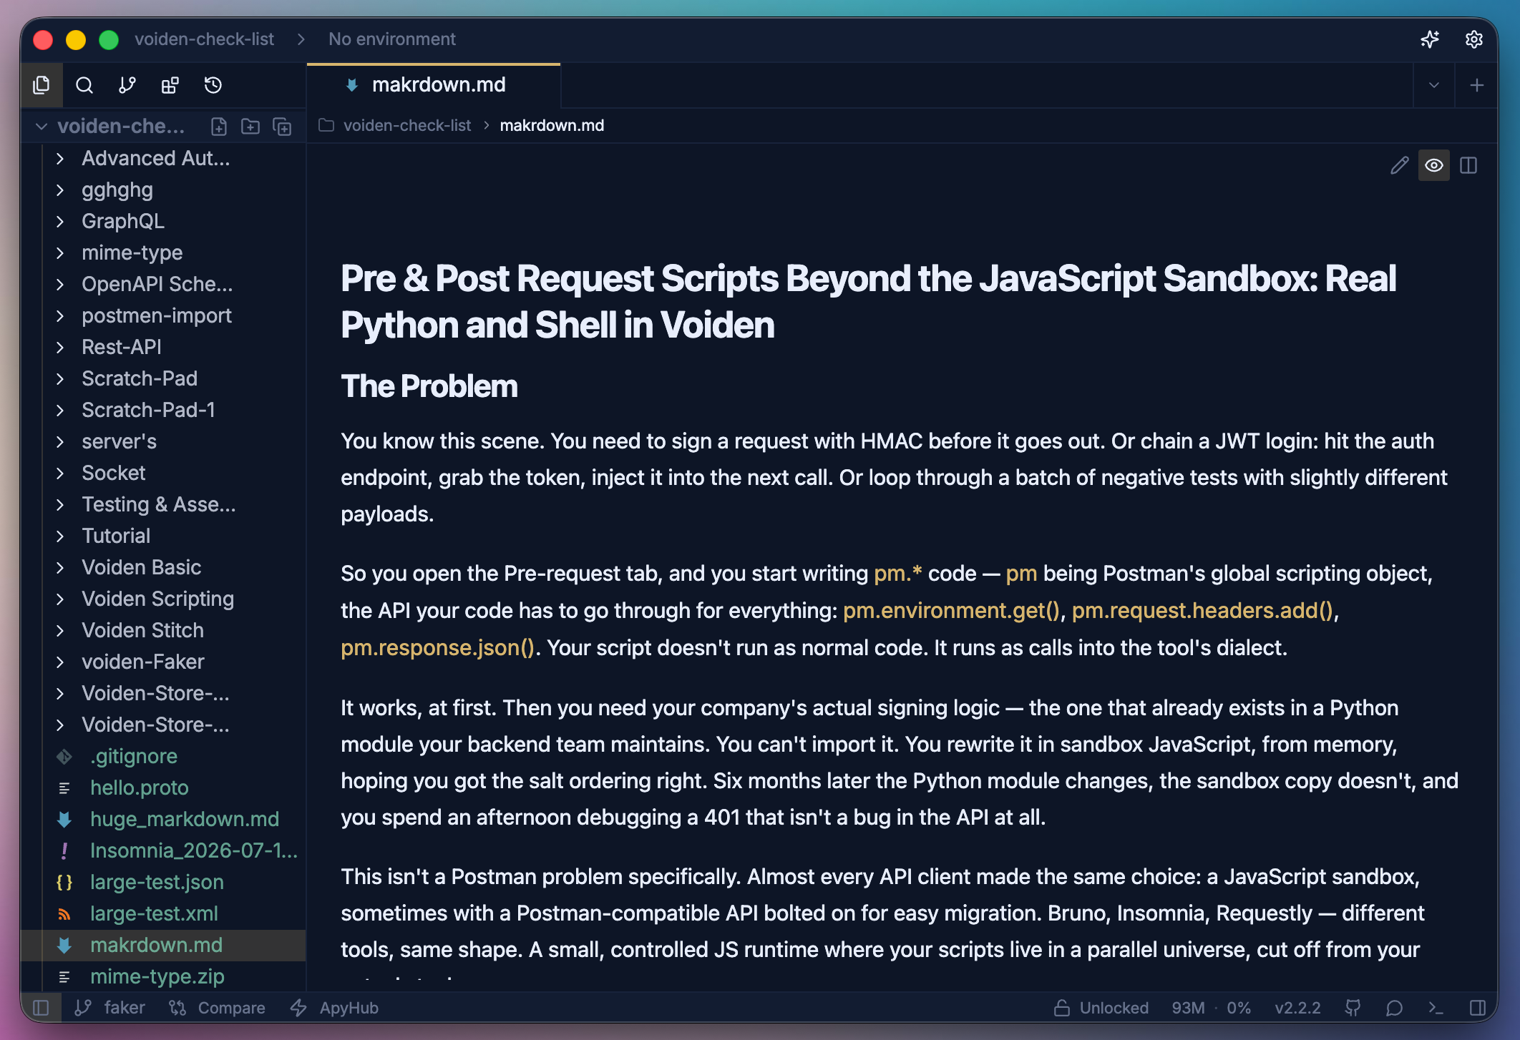
Task: Toggle the split view layout
Action: click(x=1468, y=165)
